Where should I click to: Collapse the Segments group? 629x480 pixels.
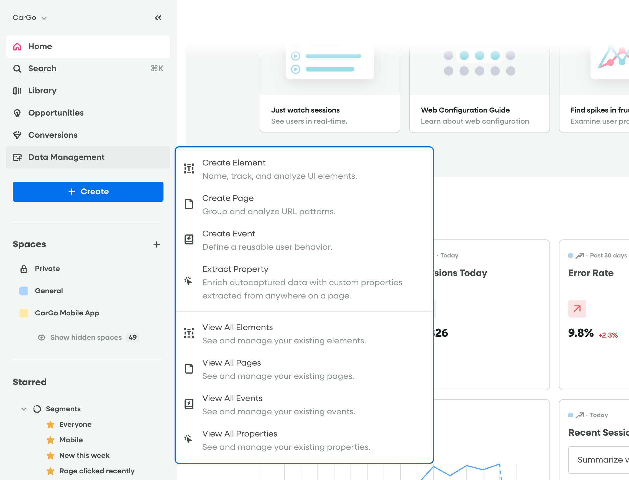pos(24,409)
